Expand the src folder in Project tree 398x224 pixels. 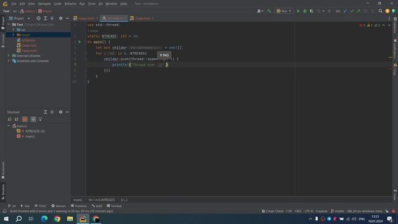13,30
